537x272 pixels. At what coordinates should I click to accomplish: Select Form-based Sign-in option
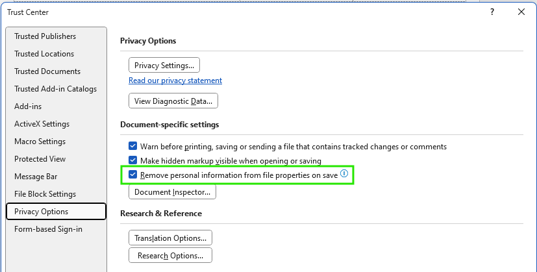pos(48,229)
